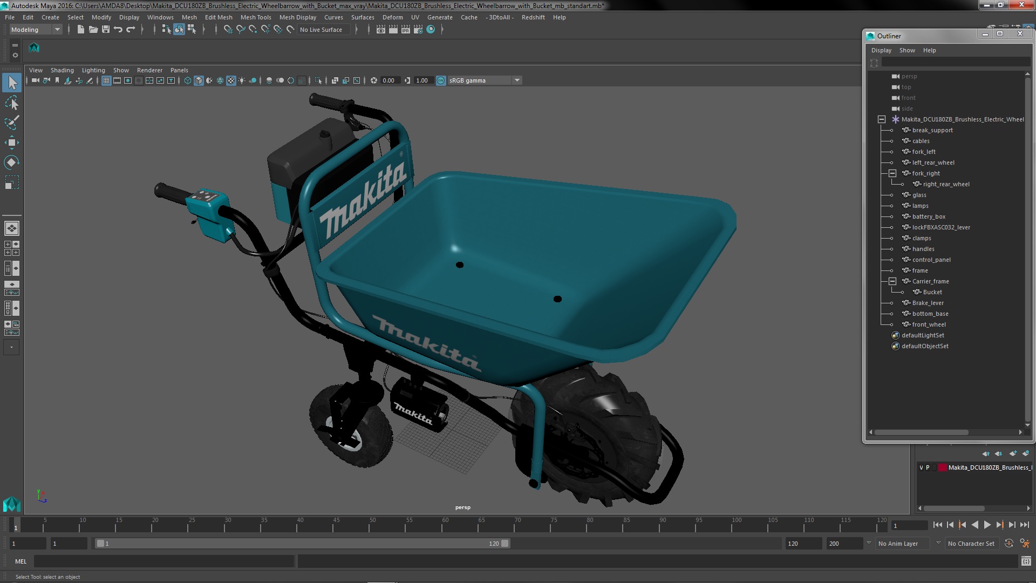Click the MEL command input field
The height and width of the screenshot is (583, 1036).
coord(164,561)
